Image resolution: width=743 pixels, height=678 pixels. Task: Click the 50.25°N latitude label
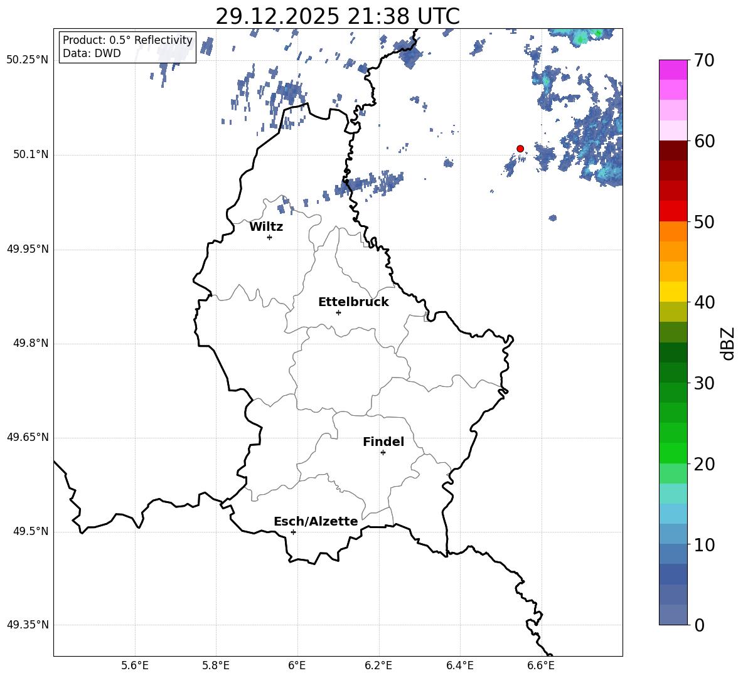pyautogui.click(x=28, y=60)
